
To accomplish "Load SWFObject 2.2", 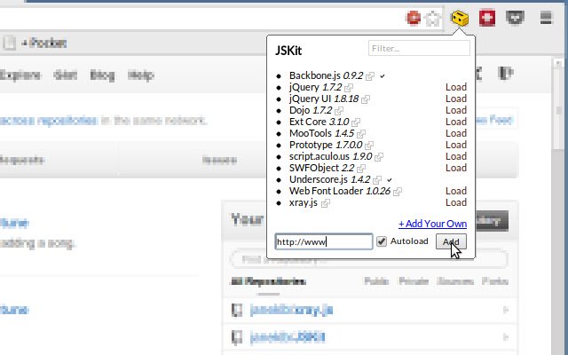I will point(456,168).
